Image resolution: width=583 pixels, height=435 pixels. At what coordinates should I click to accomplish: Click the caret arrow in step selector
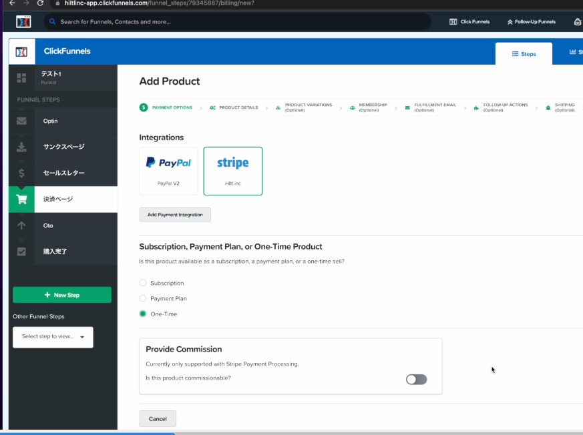tap(82, 337)
